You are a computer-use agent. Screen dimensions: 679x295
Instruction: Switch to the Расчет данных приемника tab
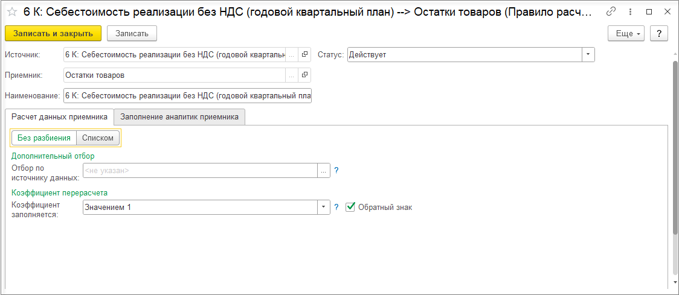pyautogui.click(x=59, y=117)
